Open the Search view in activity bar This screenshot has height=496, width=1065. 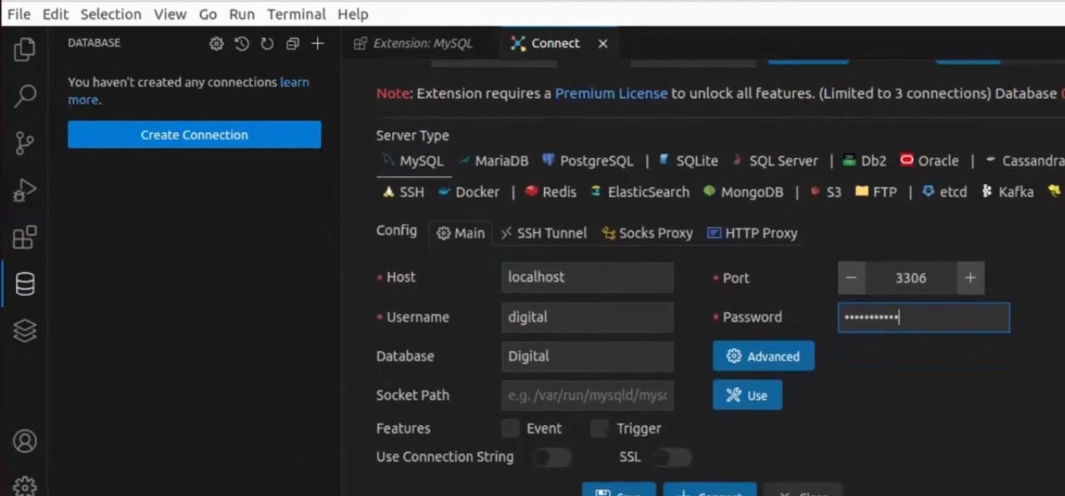click(x=25, y=96)
